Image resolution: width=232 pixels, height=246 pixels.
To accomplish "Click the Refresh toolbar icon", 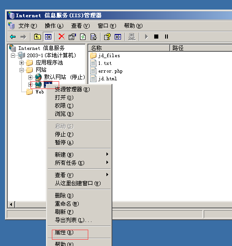I will (83, 37).
